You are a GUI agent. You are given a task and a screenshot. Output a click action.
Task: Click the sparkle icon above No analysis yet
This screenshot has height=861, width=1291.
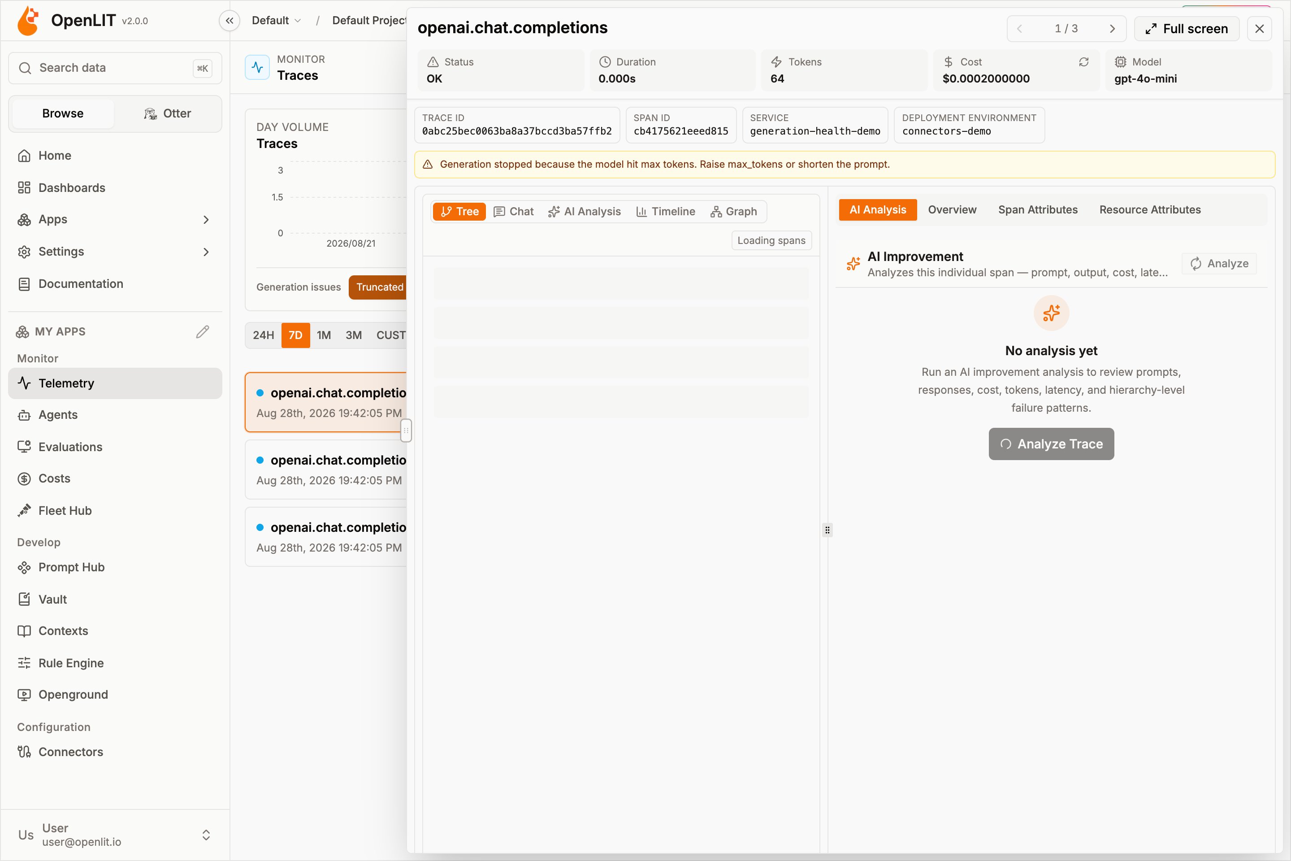pos(1051,313)
